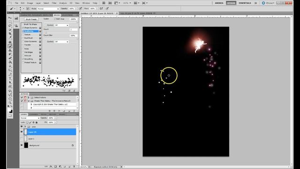Click the layer mask icon in Layers panel footer
The image size is (300, 169).
pyautogui.click(x=55, y=167)
